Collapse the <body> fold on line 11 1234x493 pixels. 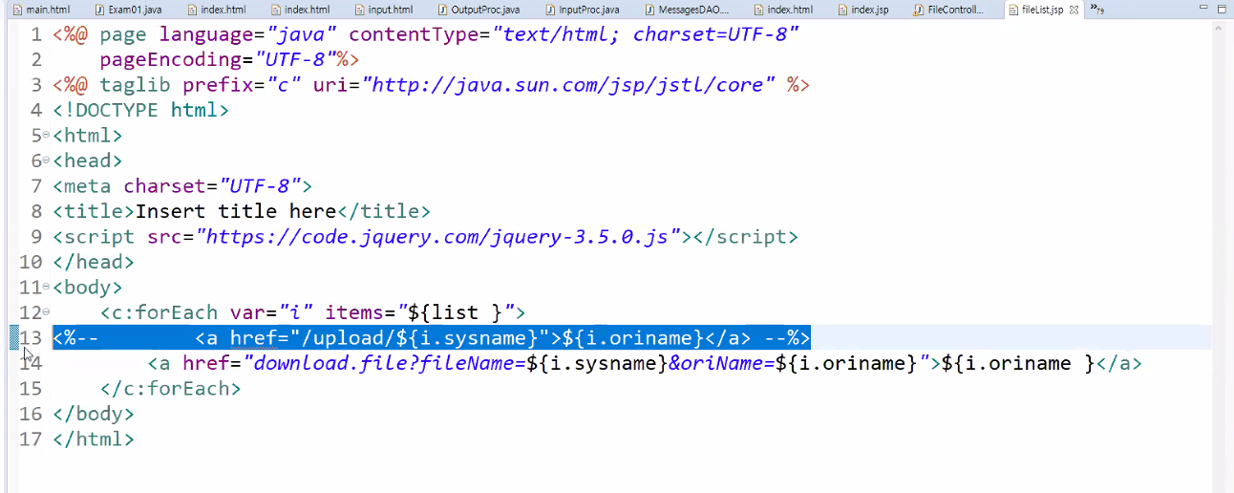tap(46, 287)
